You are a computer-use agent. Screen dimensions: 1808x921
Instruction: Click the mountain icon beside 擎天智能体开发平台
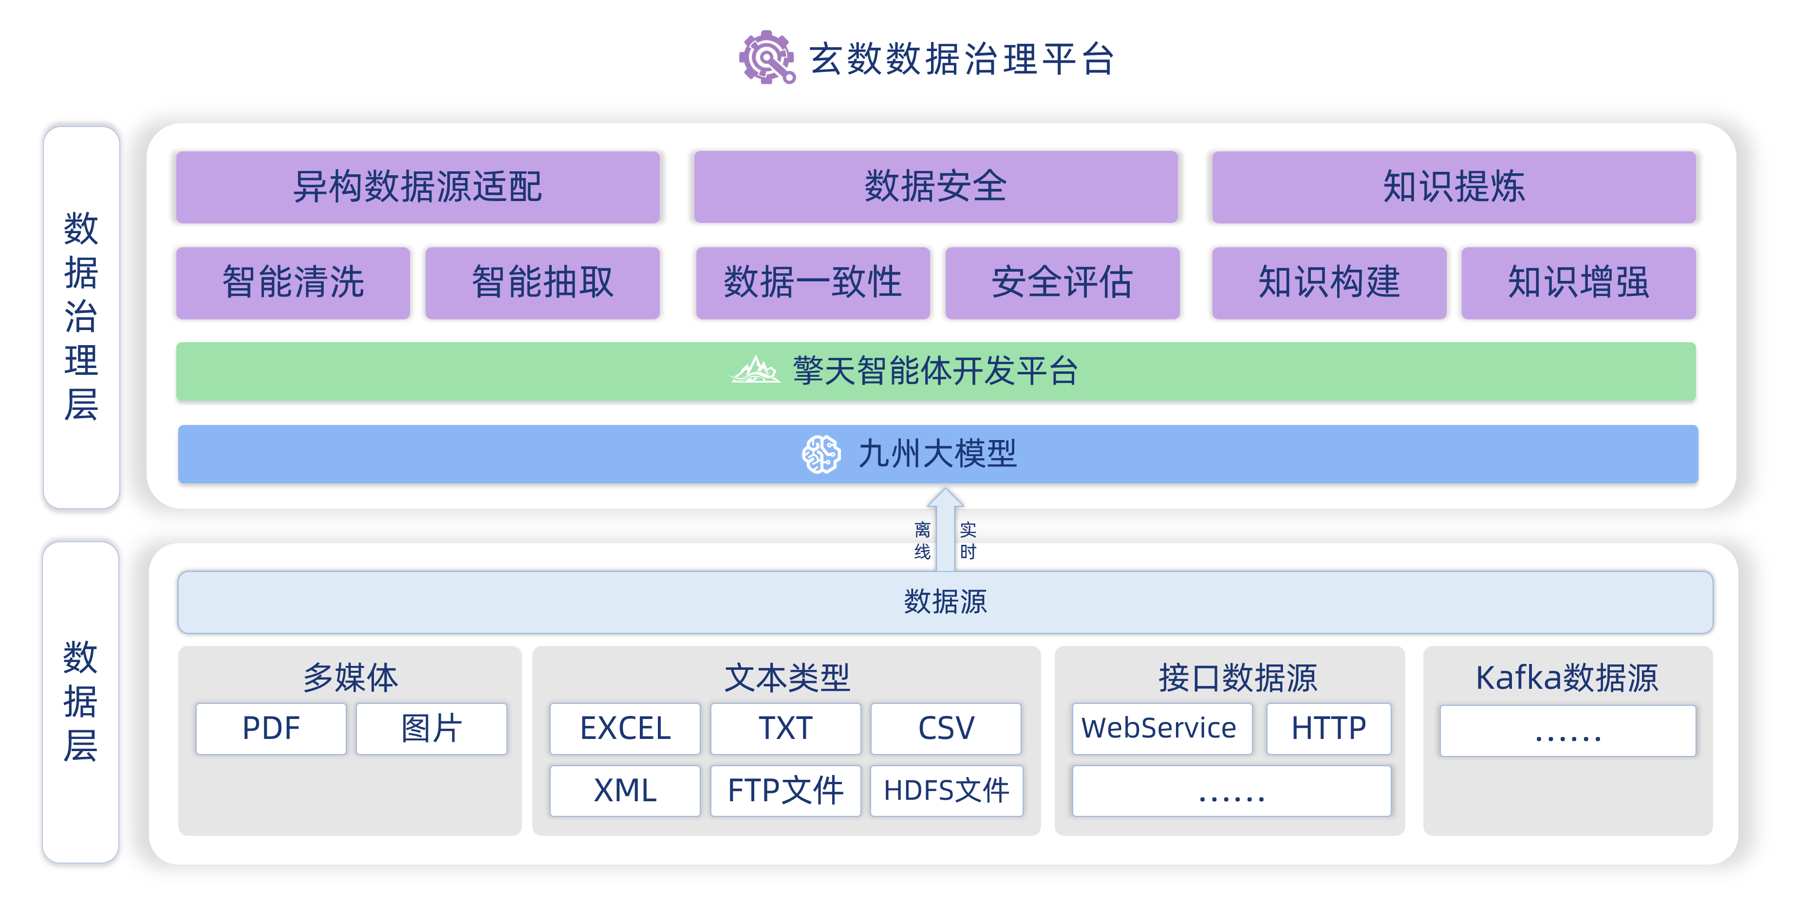click(755, 369)
